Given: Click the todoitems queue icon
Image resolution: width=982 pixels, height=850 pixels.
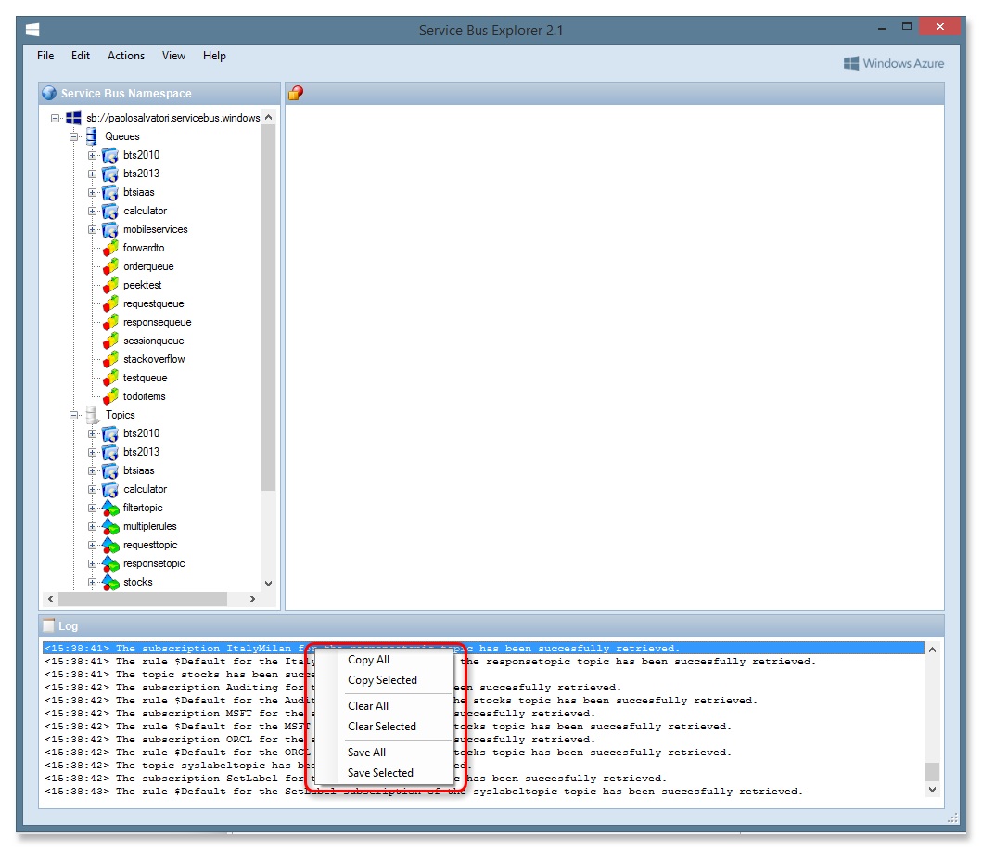Looking at the screenshot, I should pos(110,396).
